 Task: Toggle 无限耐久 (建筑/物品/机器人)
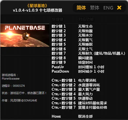click(x=101, y=53)
